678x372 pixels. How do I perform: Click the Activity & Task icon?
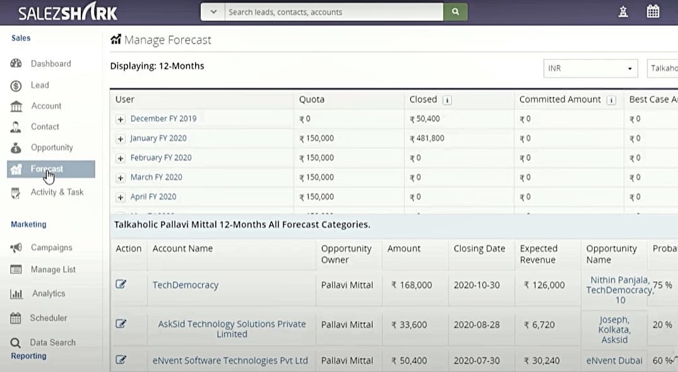point(16,193)
